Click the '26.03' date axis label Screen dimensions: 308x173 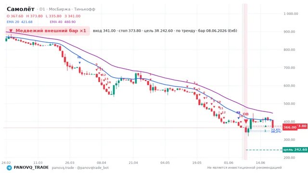pyautogui.click(x=70, y=162)
